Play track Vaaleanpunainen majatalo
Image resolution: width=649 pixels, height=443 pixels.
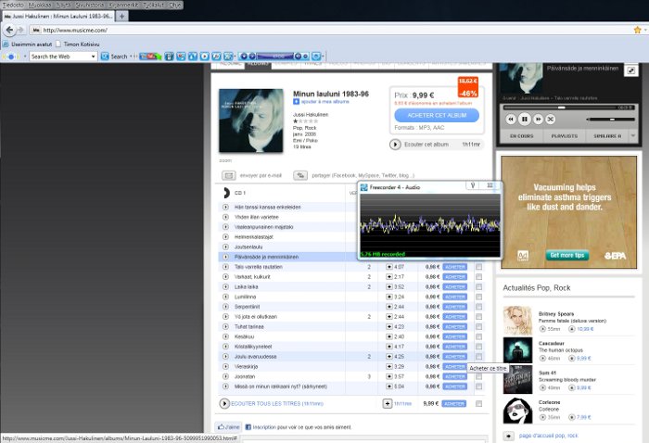(x=225, y=227)
